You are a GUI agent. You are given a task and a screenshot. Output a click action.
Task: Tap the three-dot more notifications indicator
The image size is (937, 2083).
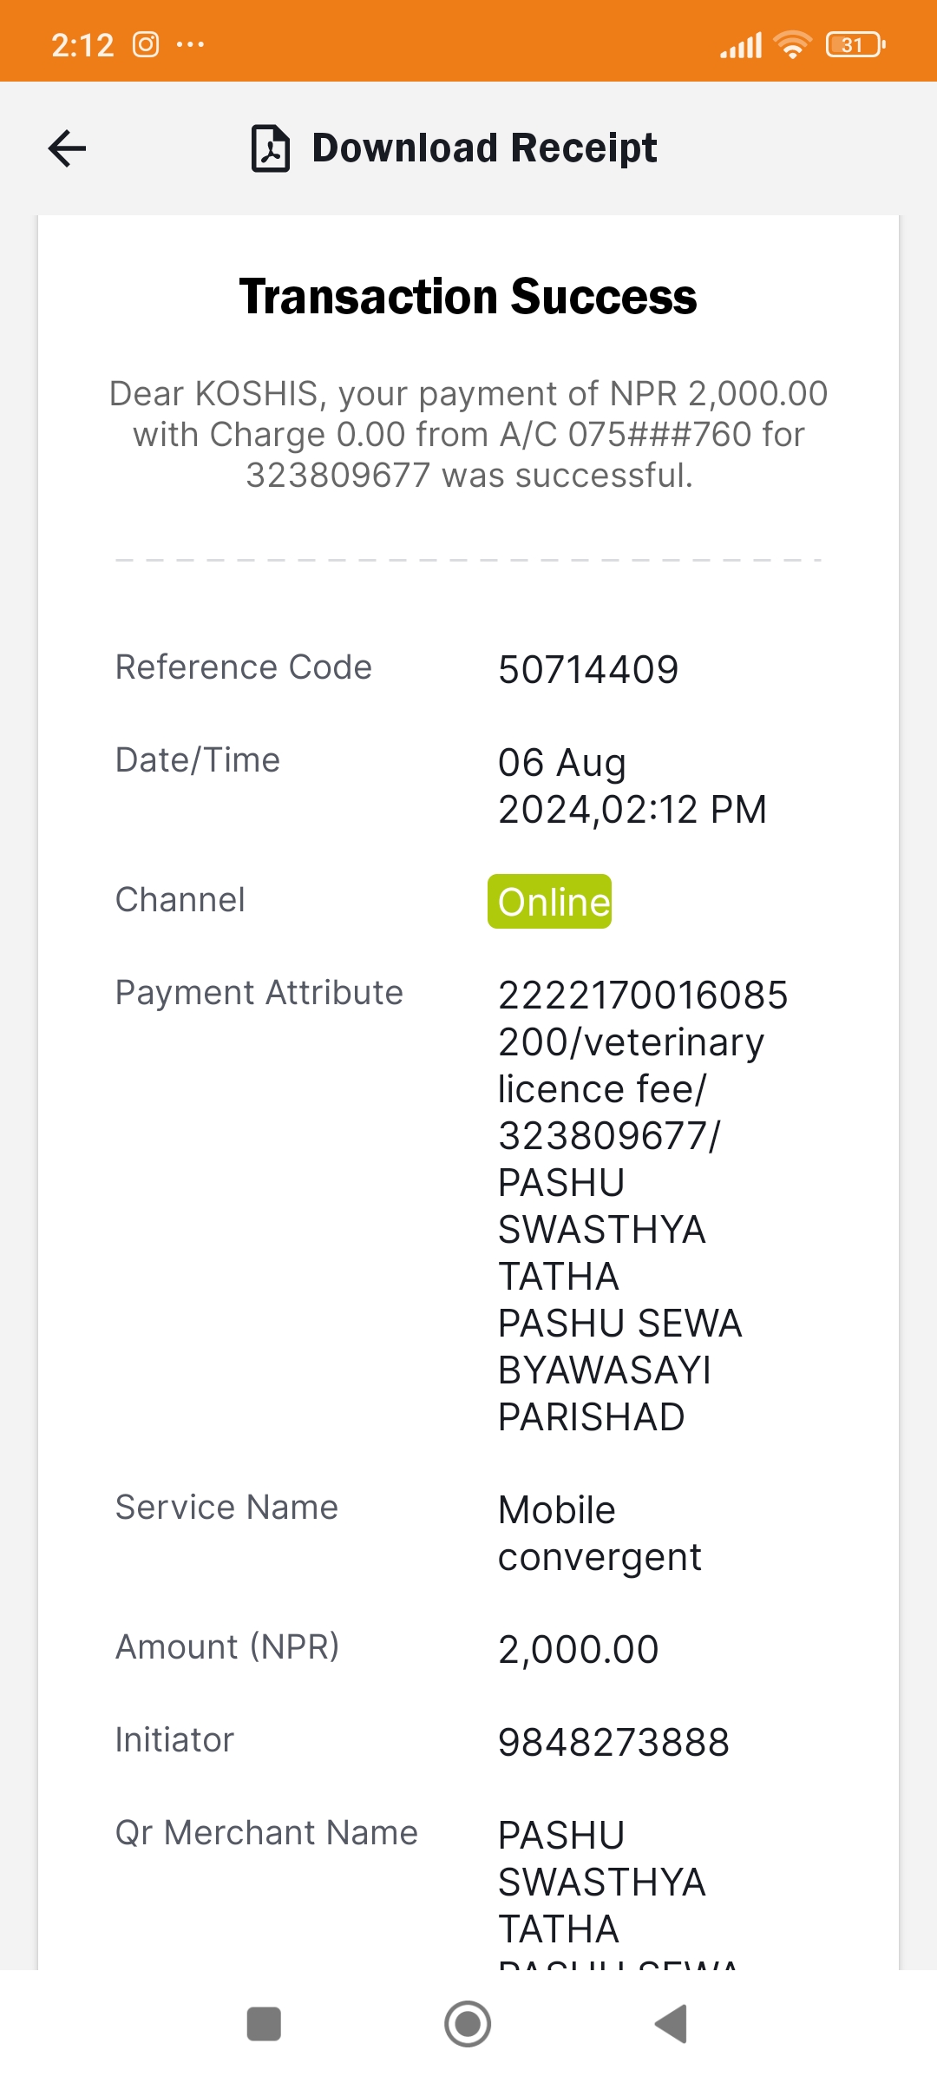[190, 44]
